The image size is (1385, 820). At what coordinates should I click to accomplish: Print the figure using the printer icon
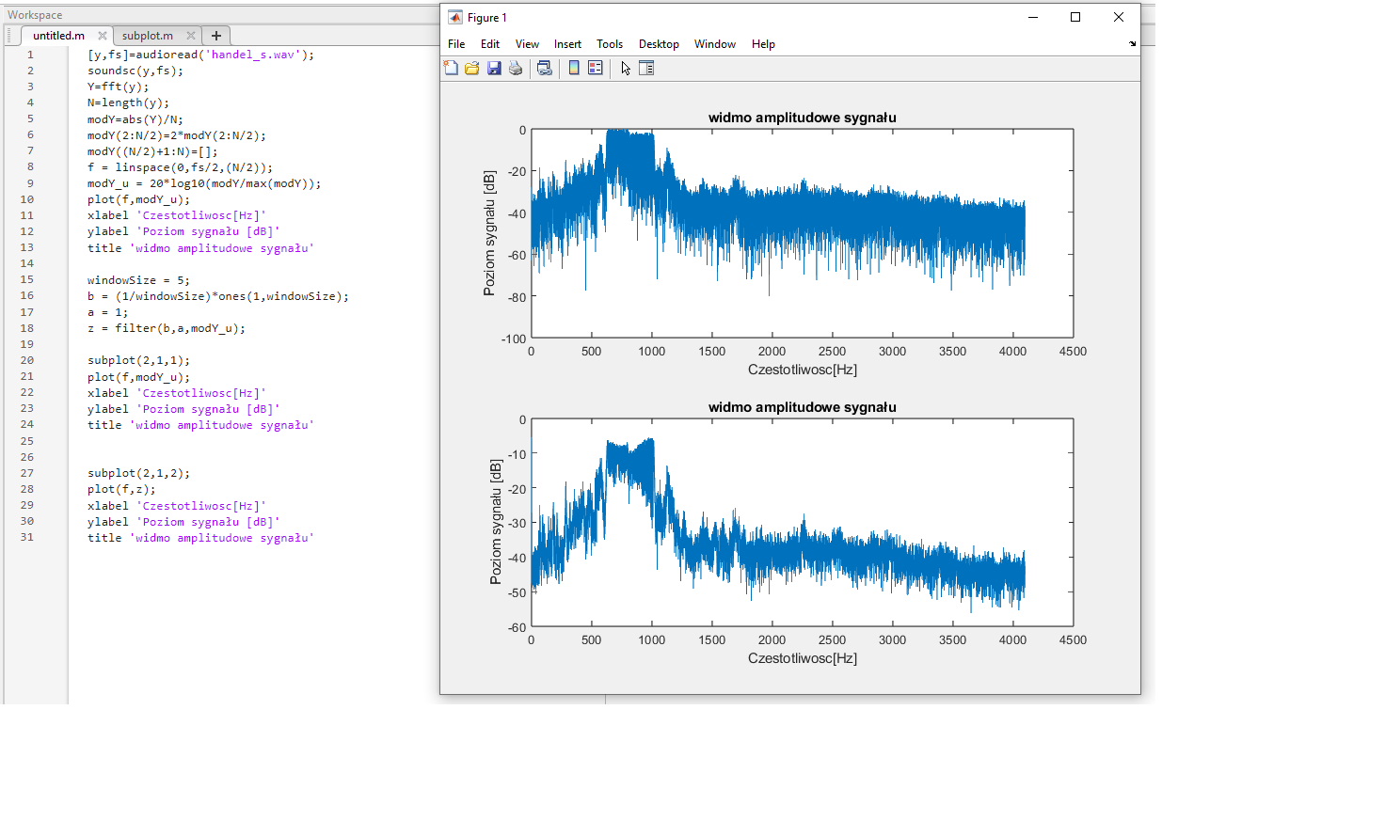click(516, 68)
